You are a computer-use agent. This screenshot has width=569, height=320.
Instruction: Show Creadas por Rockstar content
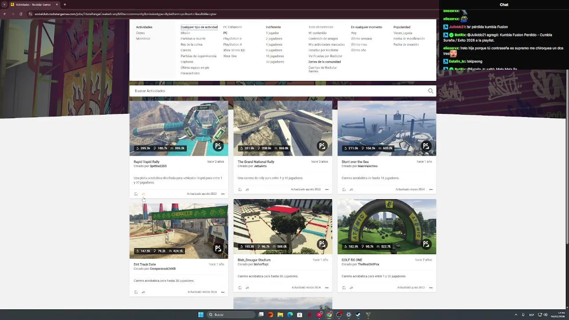[323, 50]
